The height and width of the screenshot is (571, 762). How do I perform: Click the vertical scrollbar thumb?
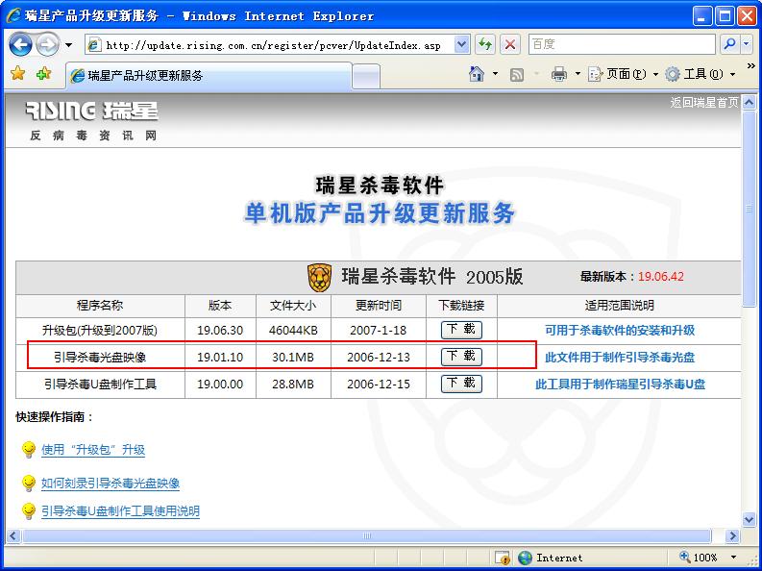pyautogui.click(x=749, y=209)
